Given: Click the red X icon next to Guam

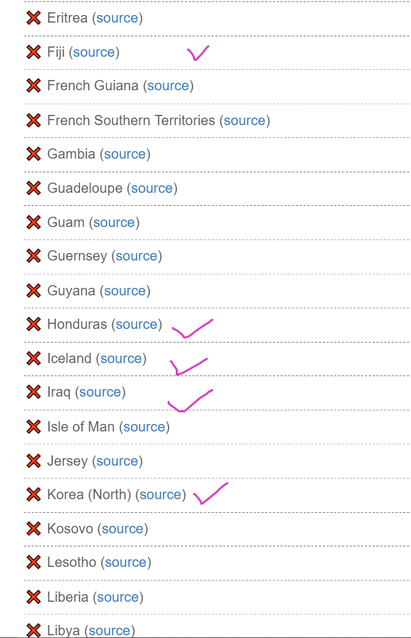Looking at the screenshot, I should 34,222.
